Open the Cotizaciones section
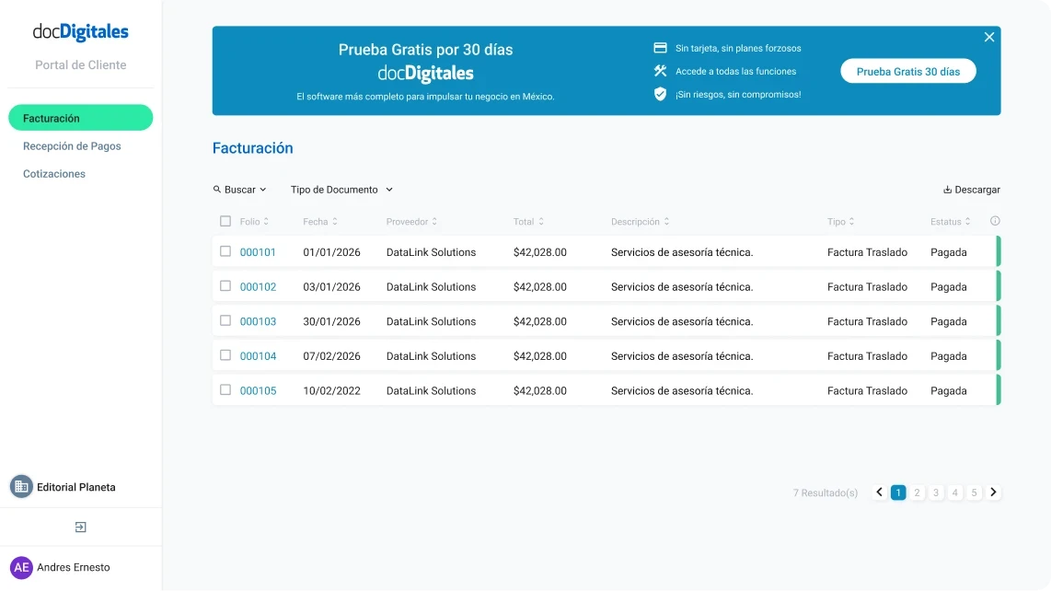The height and width of the screenshot is (591, 1051). 54,173
